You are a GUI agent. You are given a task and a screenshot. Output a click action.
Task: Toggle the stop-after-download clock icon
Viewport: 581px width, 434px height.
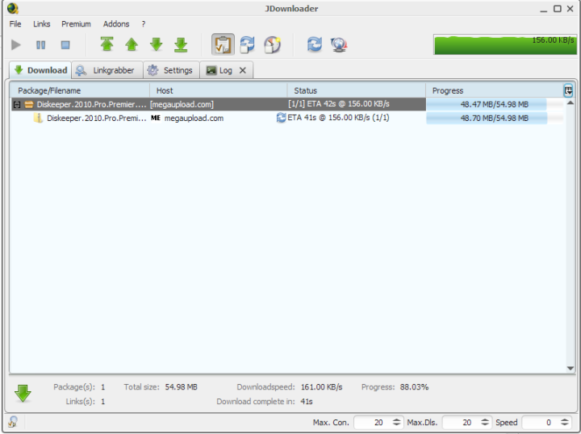pyautogui.click(x=272, y=44)
